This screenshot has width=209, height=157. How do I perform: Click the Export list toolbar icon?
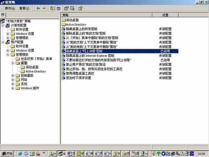pos(73,8)
